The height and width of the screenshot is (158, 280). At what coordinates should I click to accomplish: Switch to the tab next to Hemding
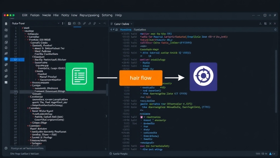click(x=140, y=30)
